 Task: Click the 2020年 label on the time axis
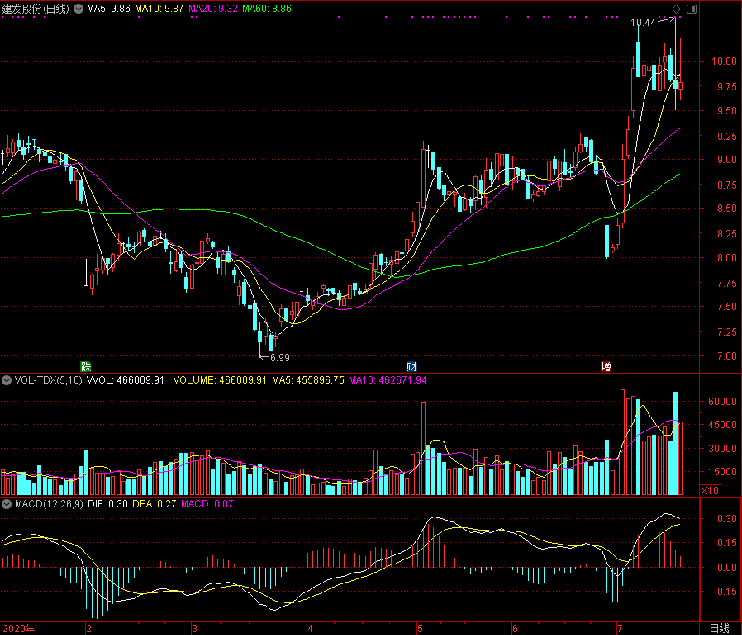19,628
